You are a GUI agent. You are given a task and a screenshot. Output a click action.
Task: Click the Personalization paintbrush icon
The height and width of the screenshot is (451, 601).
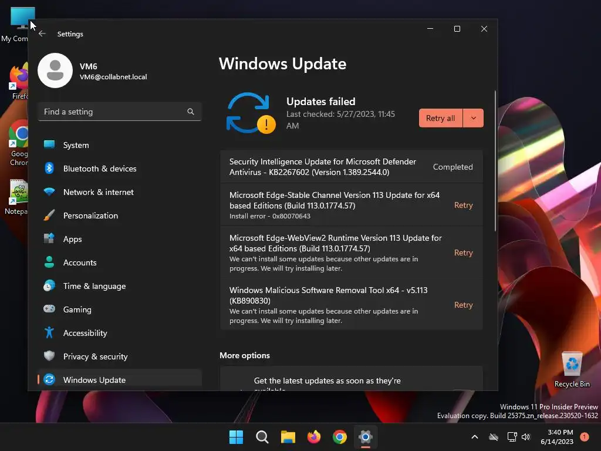tap(49, 215)
